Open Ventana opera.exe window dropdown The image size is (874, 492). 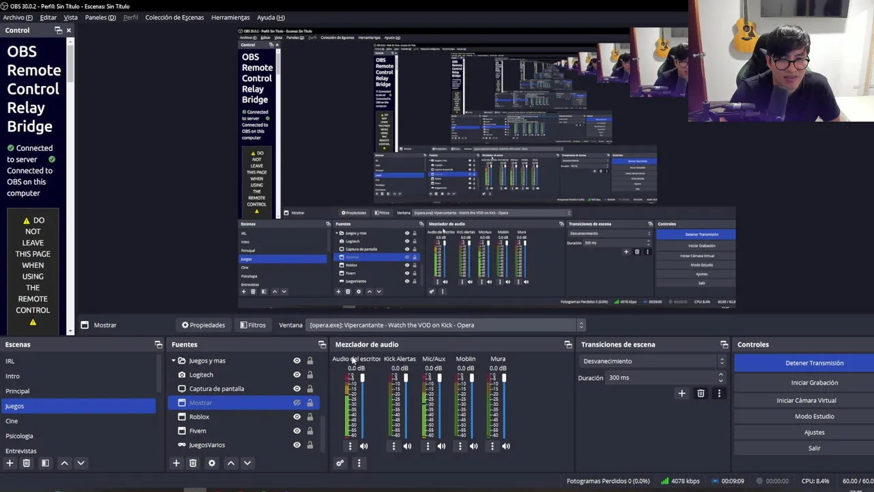446,325
